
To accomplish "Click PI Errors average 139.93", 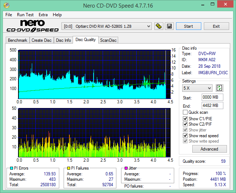I will 50,174.
